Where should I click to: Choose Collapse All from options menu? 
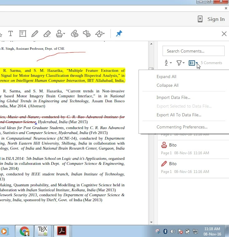[x=168, y=86]
